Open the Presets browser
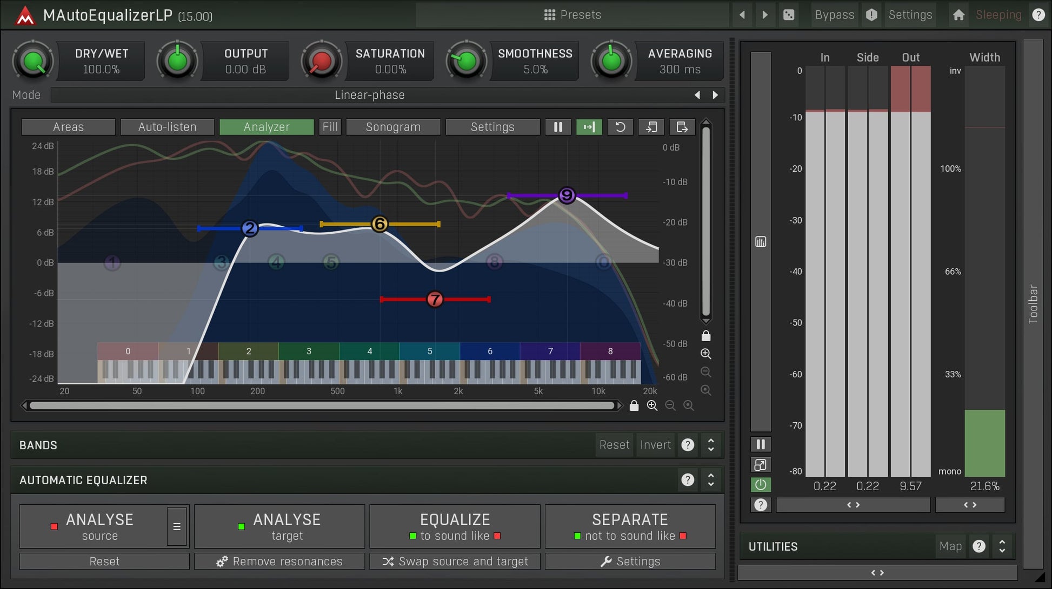Viewport: 1052px width, 589px height. click(x=573, y=15)
